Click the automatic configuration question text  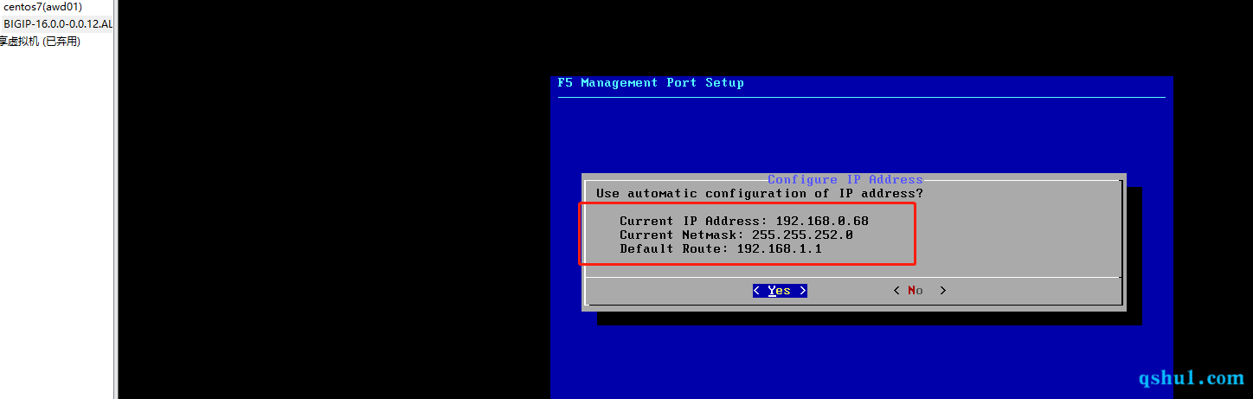(x=759, y=194)
